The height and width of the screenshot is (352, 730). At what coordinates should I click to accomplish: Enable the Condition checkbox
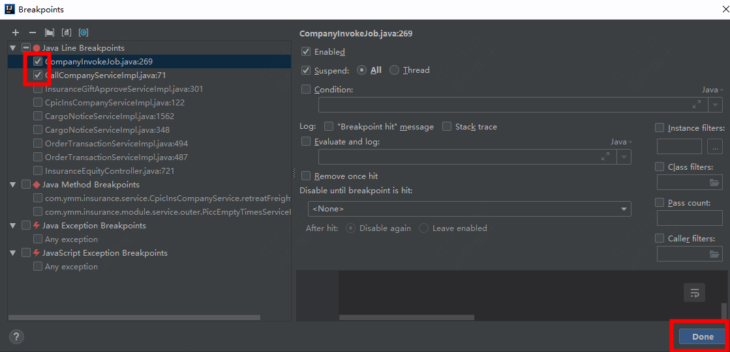(306, 89)
